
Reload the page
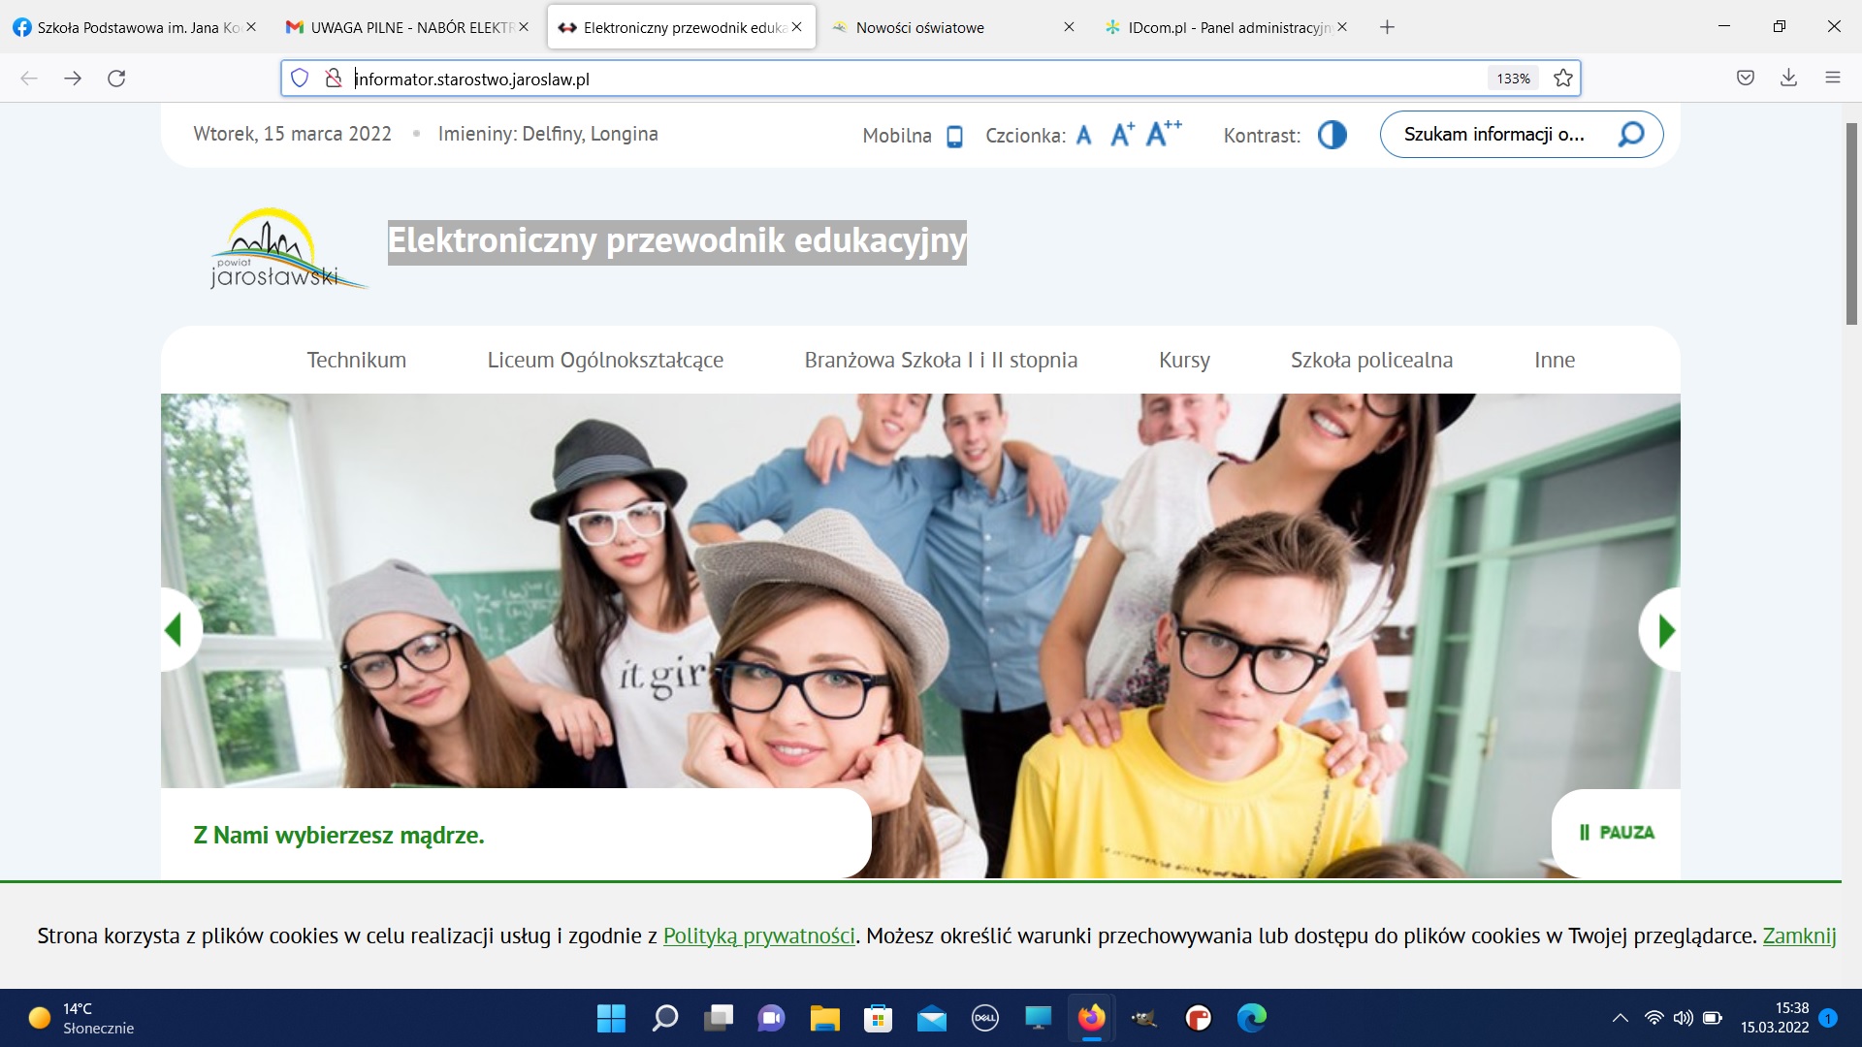pyautogui.click(x=116, y=79)
